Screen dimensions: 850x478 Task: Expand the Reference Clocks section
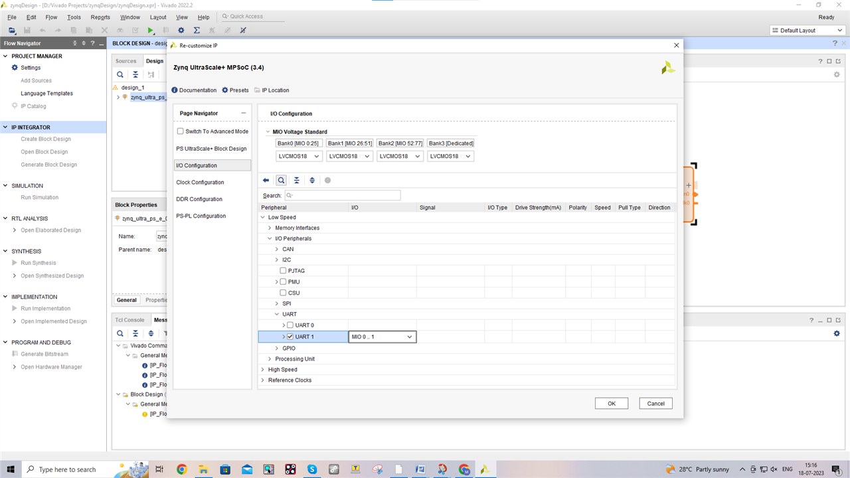(263, 380)
